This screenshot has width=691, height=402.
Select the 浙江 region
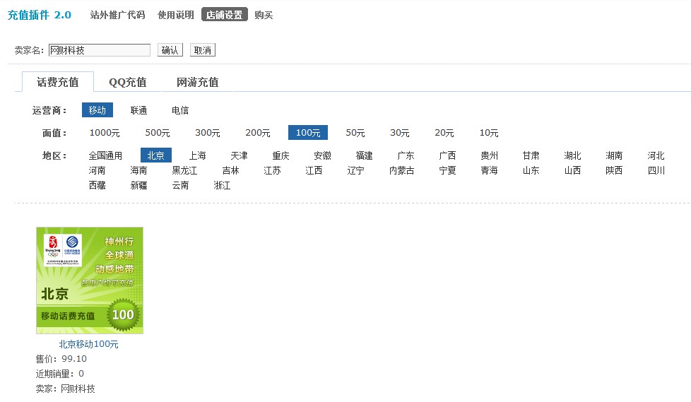click(x=222, y=186)
